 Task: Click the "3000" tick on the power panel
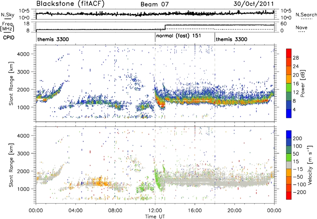pos(23,72)
